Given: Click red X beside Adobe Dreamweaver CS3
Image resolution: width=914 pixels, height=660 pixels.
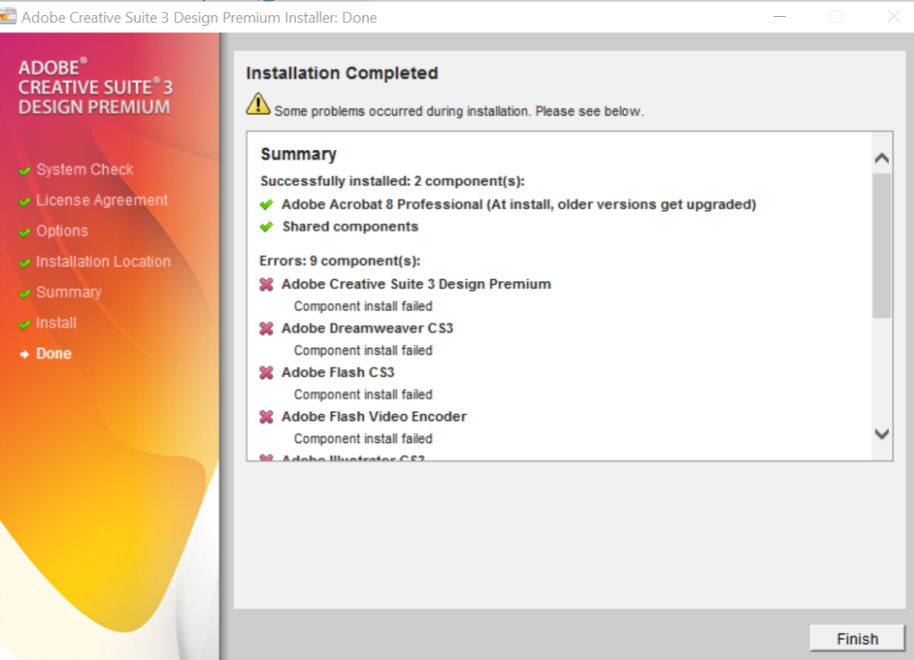Looking at the screenshot, I should 267,329.
